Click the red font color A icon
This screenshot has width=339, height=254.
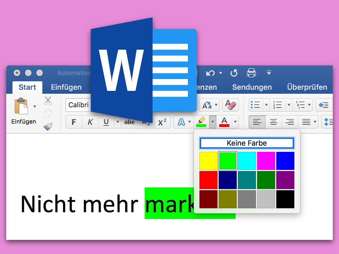224,122
